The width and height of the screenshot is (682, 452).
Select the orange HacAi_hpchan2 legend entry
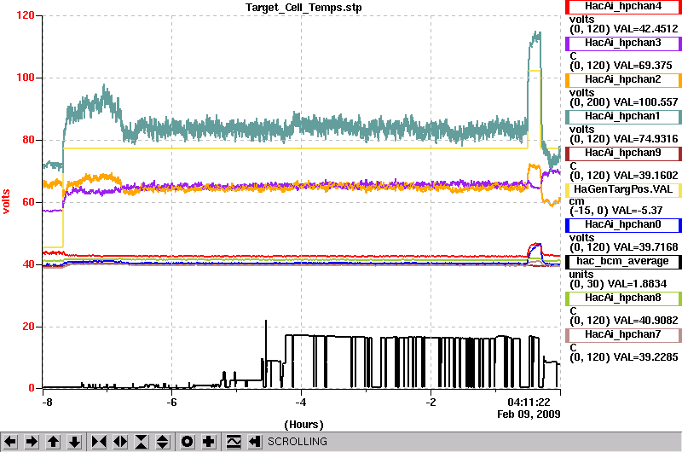[623, 79]
